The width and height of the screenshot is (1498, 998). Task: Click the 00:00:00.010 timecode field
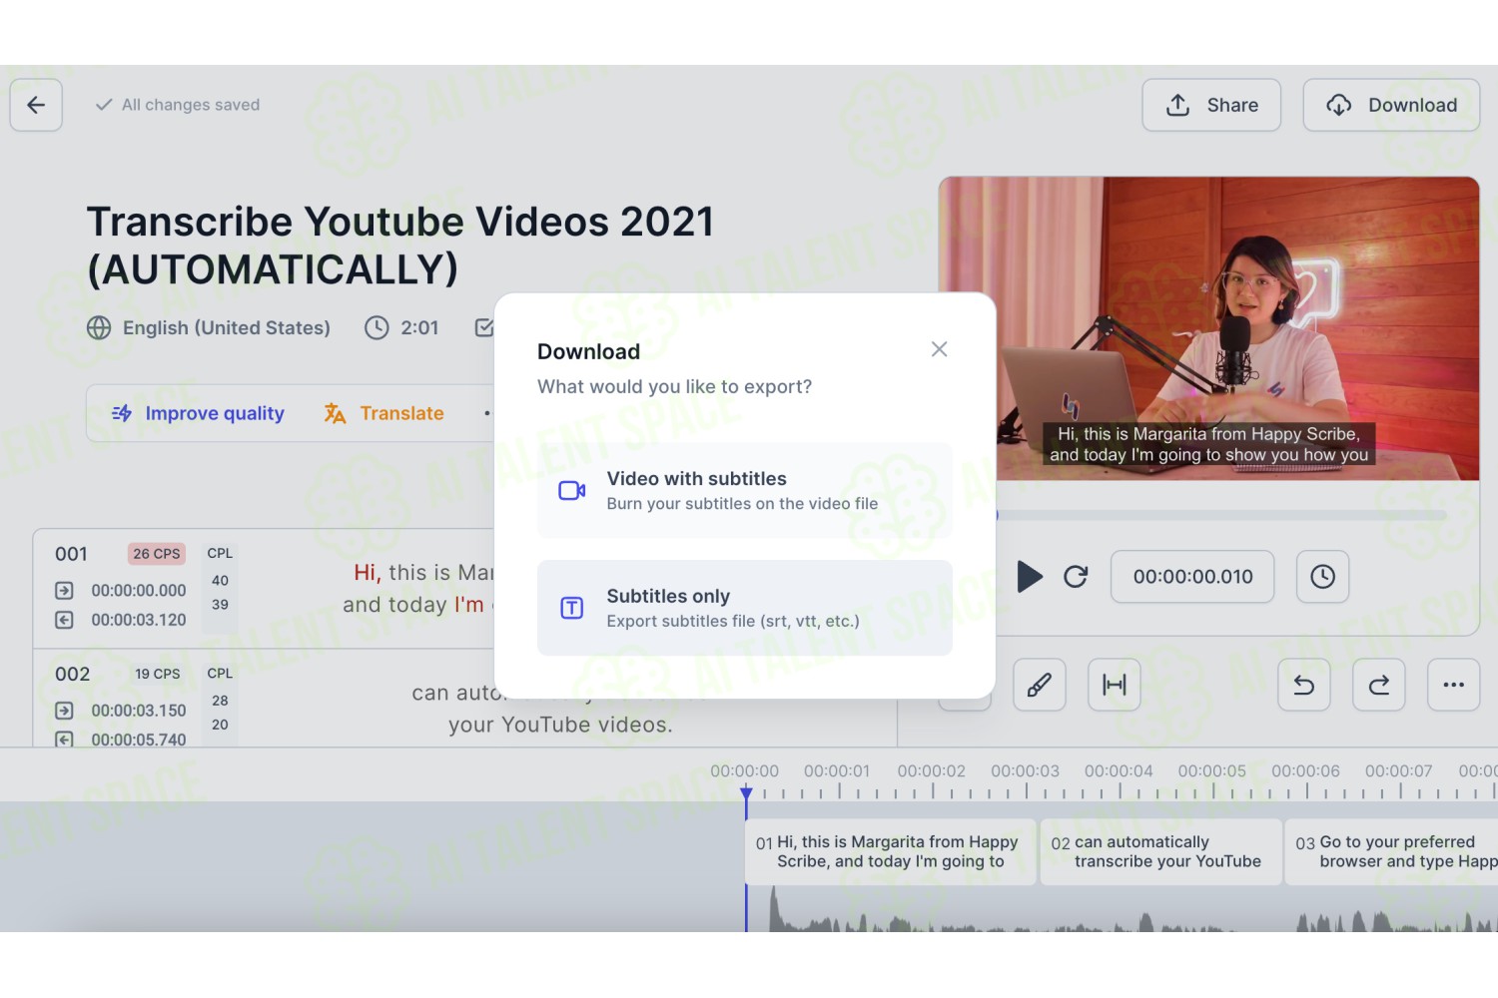coord(1192,576)
